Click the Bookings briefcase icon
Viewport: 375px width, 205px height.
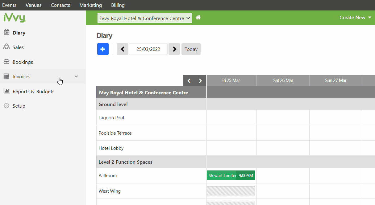pos(6,62)
